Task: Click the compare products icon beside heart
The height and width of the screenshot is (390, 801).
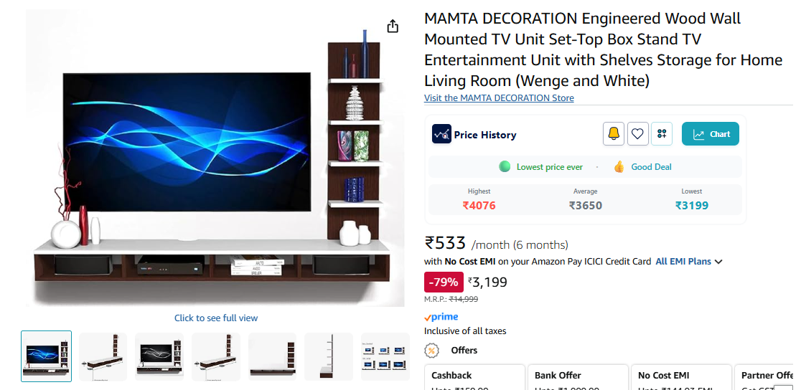Action: [662, 134]
